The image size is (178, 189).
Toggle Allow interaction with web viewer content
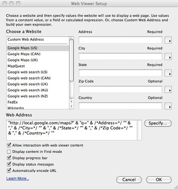pos(9,145)
